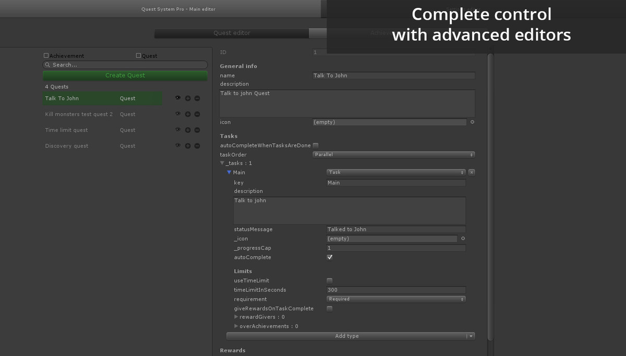Click the search magnifier icon
This screenshot has width=626, height=356.
48,65
